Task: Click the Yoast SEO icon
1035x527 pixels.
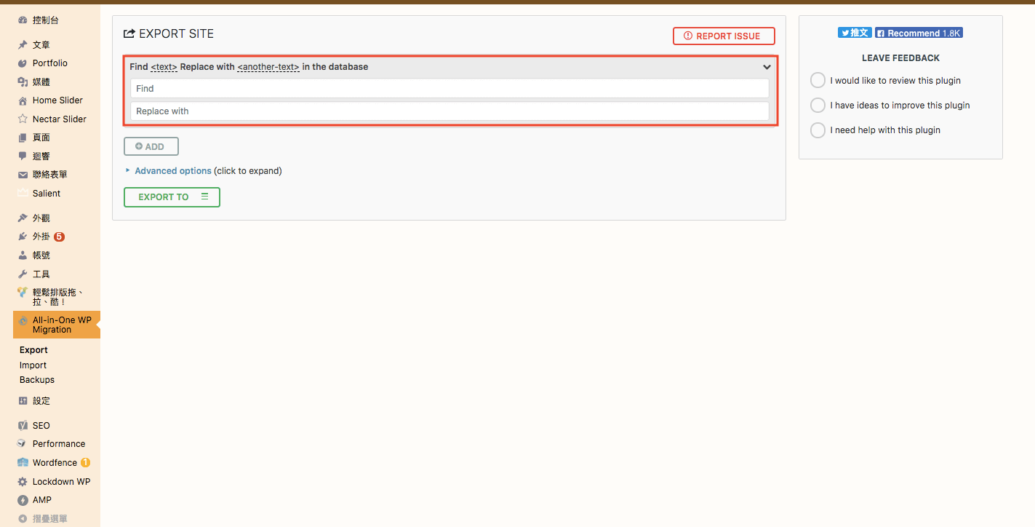Action: [x=23, y=426]
